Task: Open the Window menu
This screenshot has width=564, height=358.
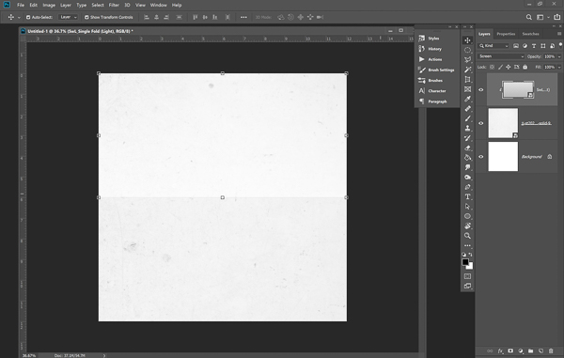Action: point(158,5)
